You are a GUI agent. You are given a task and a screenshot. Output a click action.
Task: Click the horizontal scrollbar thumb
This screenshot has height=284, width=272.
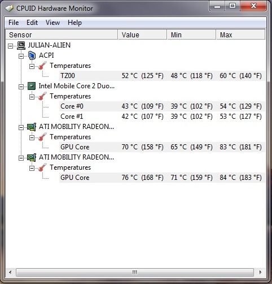coord(135,272)
